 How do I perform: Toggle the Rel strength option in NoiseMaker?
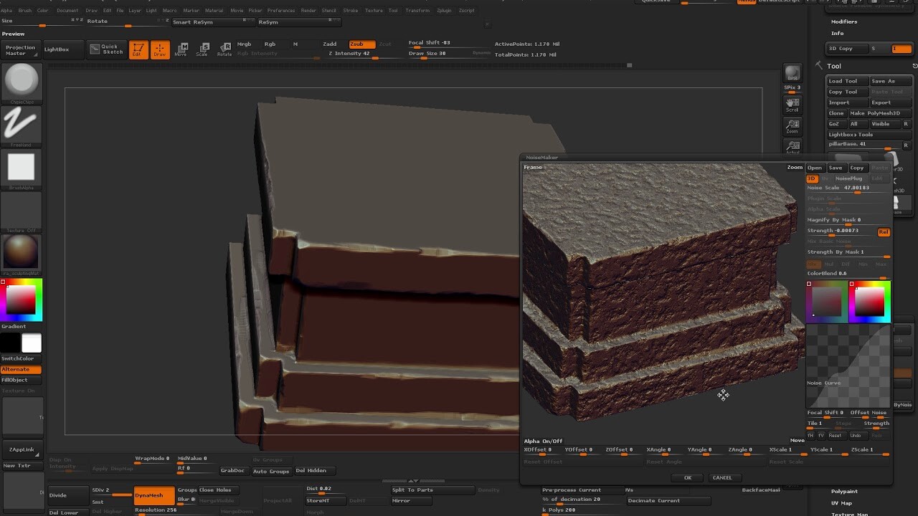point(884,231)
